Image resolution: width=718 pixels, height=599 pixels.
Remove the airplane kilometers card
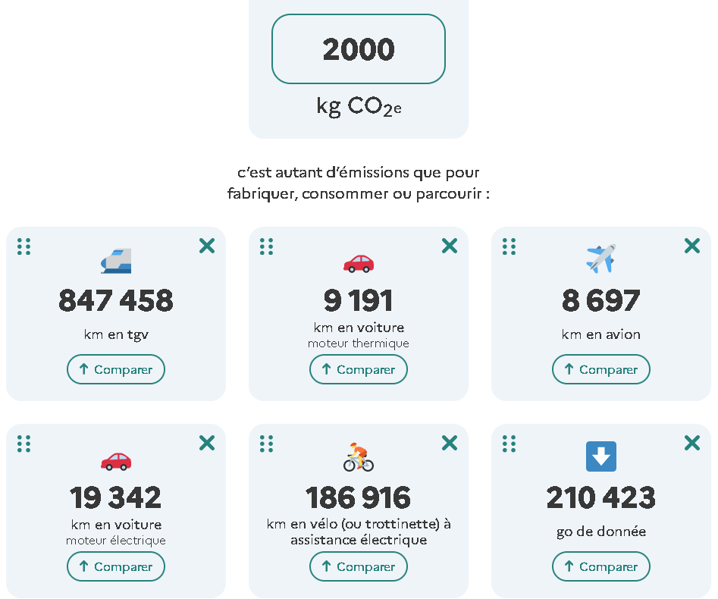tap(692, 246)
